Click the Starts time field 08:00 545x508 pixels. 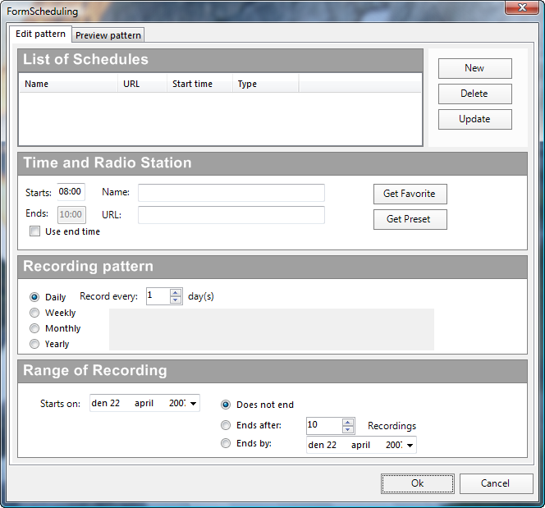tap(71, 192)
